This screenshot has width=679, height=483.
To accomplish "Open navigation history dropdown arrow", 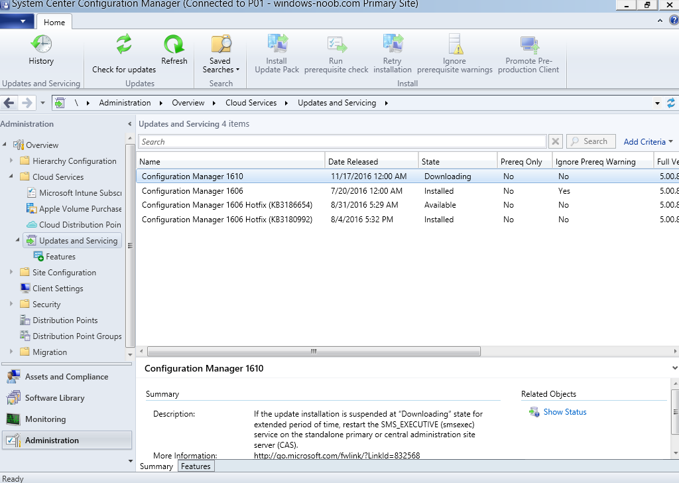I will point(42,103).
